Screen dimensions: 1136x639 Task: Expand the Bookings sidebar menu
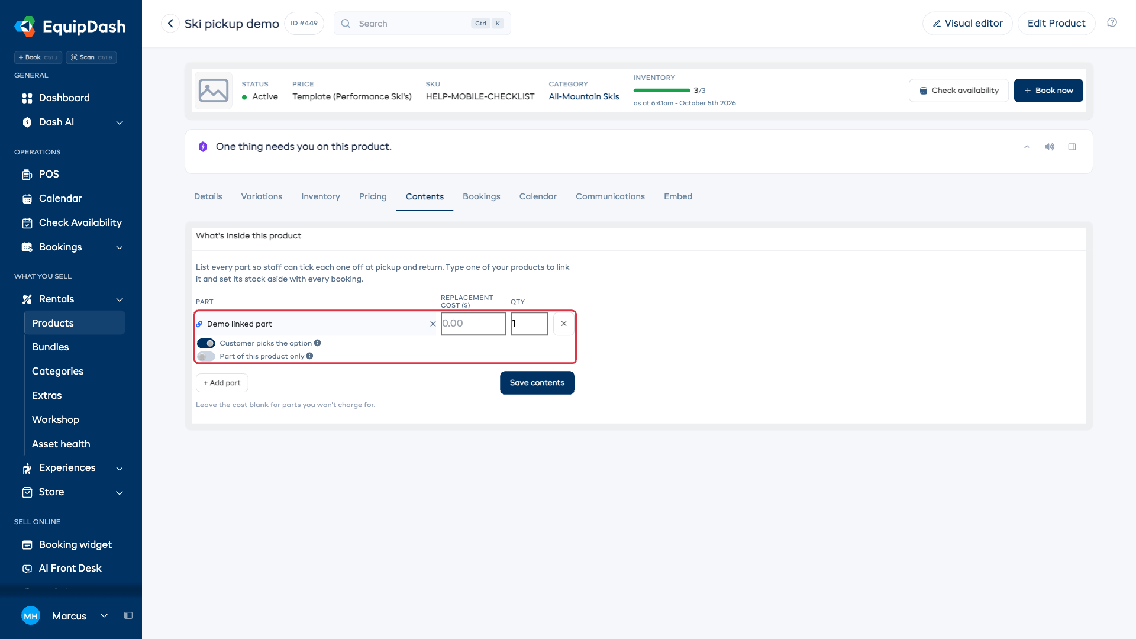tap(120, 247)
